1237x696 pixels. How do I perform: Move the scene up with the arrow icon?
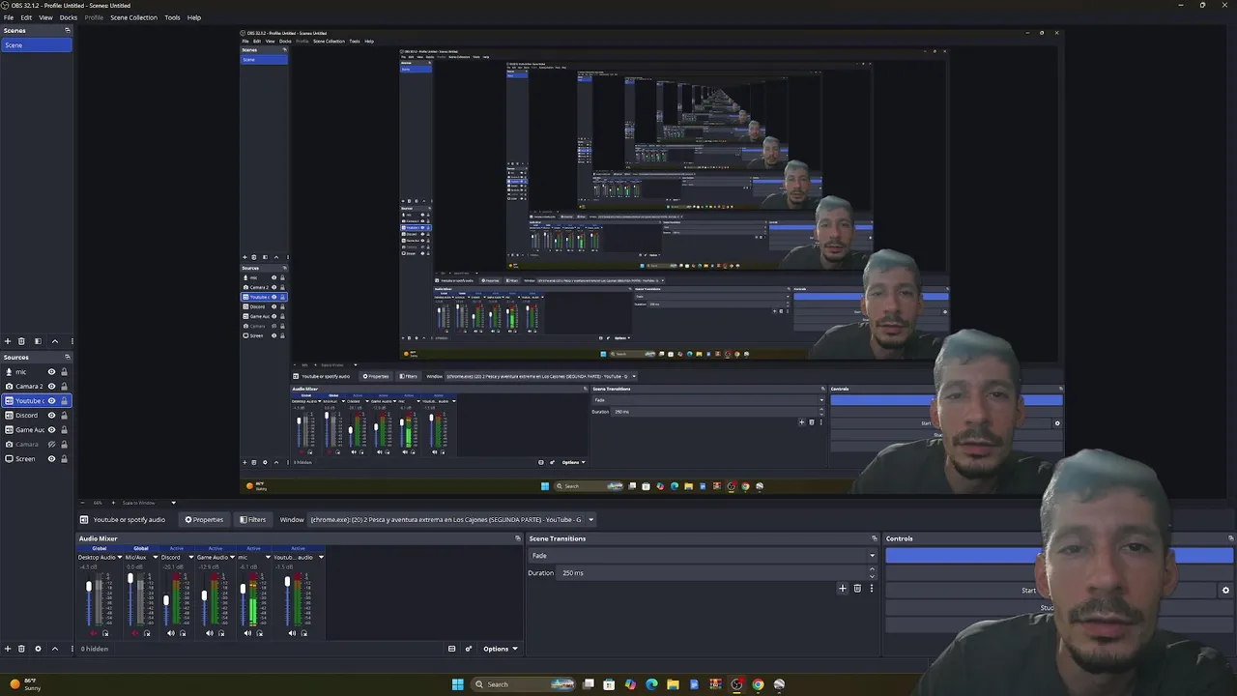coord(54,341)
